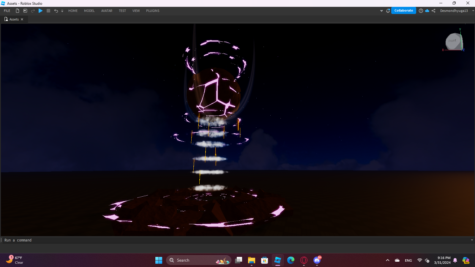Open Microsoft Store from taskbar
This screenshot has width=475, height=267.
click(265, 260)
